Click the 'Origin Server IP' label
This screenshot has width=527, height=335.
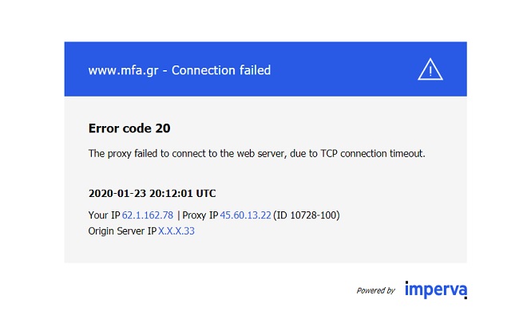point(122,231)
